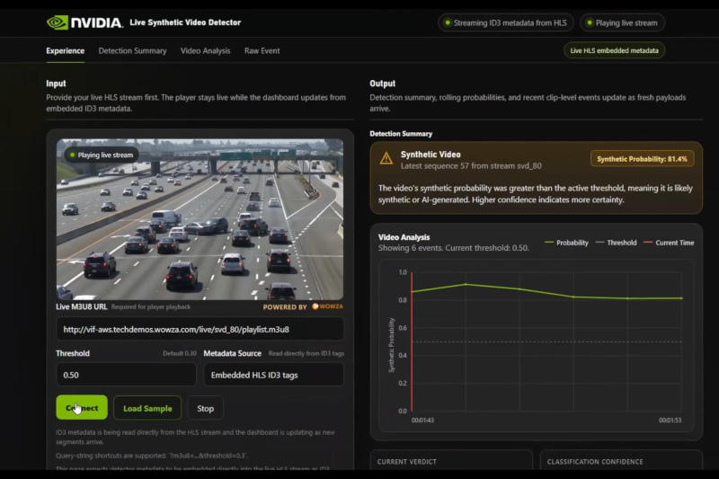Screen dimensions: 719x479
Task: Click text 'Latest sequence 57 from stream svd_80'
Action: (471, 166)
